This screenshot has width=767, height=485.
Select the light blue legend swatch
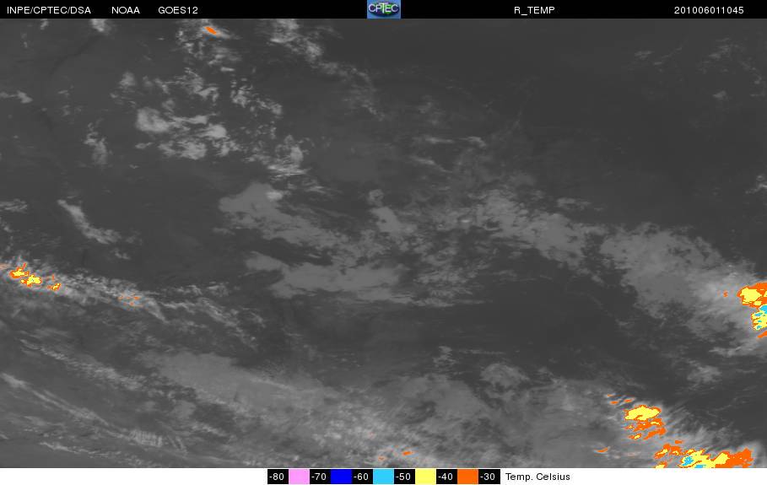383,477
